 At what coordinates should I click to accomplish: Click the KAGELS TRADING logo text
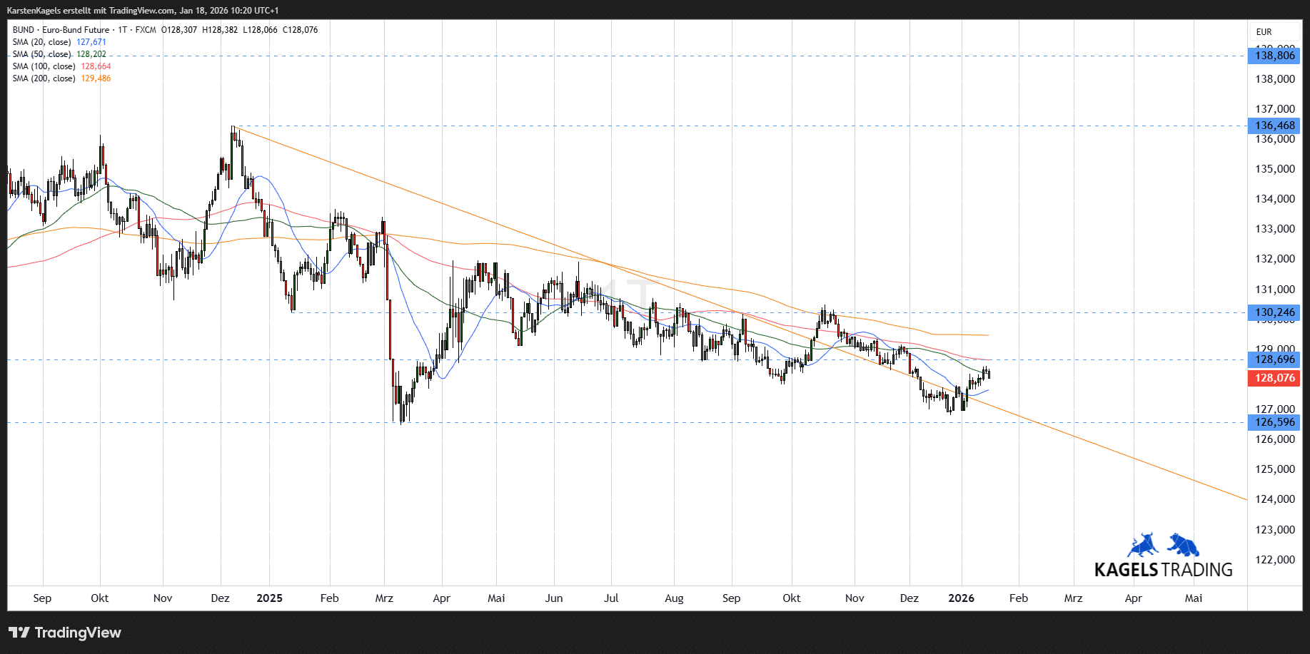click(1163, 570)
